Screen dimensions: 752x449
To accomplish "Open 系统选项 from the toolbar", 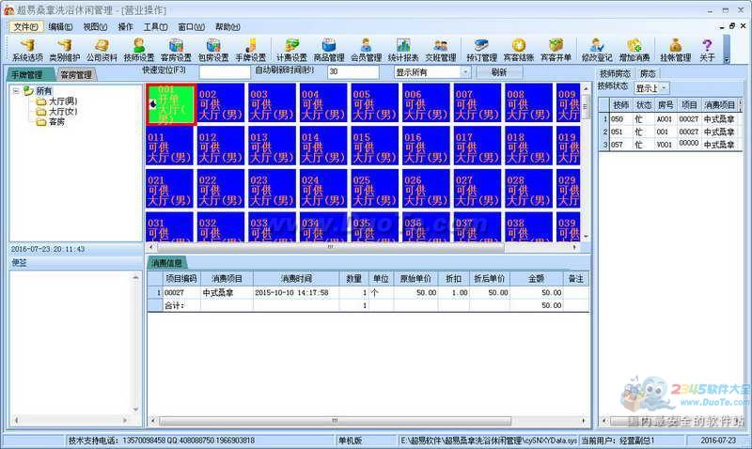I will 27,51.
